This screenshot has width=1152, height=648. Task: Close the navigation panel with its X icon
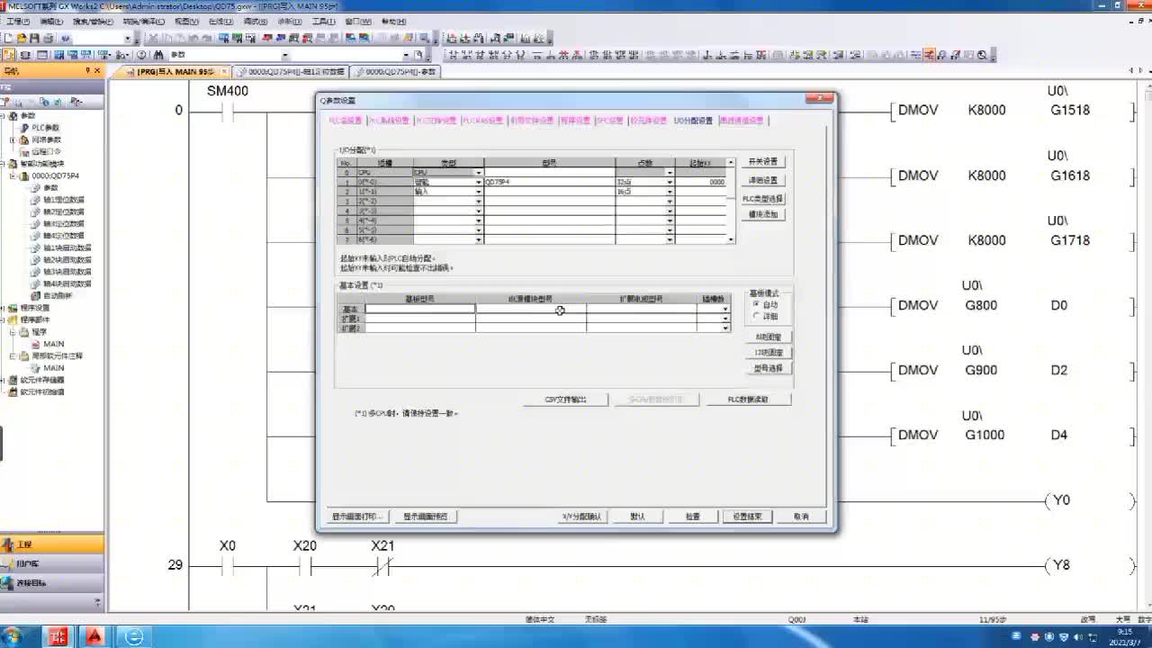[98, 70]
